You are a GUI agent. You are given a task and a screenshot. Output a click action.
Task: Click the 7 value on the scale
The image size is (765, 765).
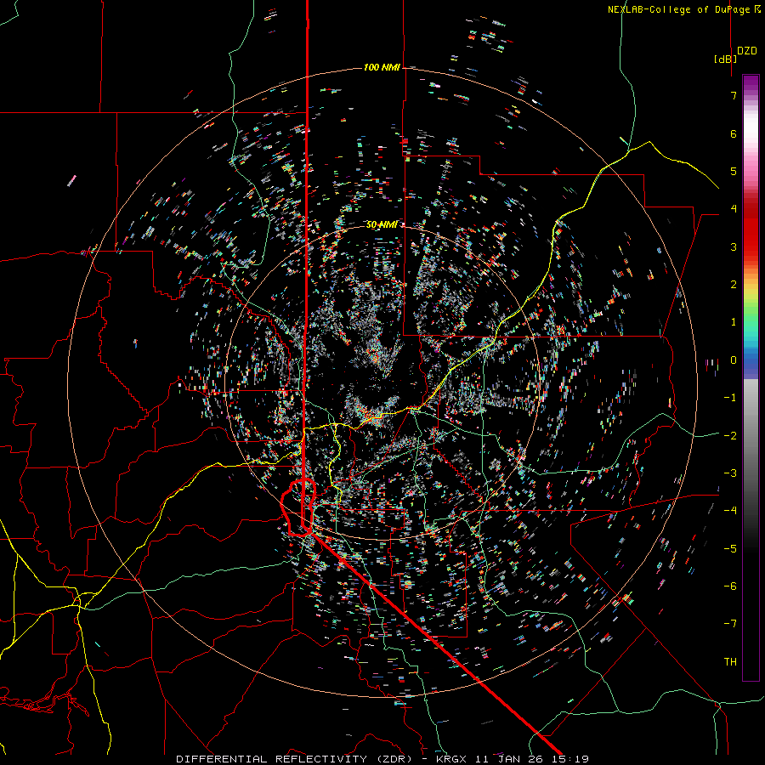[734, 95]
